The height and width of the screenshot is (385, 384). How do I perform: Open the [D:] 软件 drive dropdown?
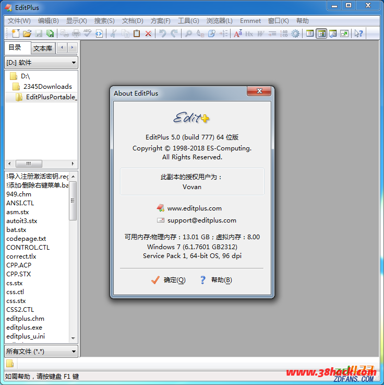click(41, 63)
